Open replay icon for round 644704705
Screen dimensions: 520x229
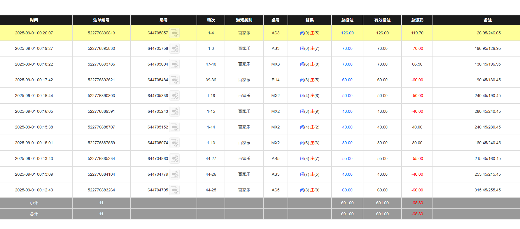174,190
